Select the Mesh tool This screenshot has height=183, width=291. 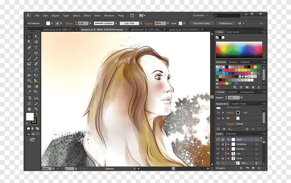pyautogui.click(x=29, y=87)
